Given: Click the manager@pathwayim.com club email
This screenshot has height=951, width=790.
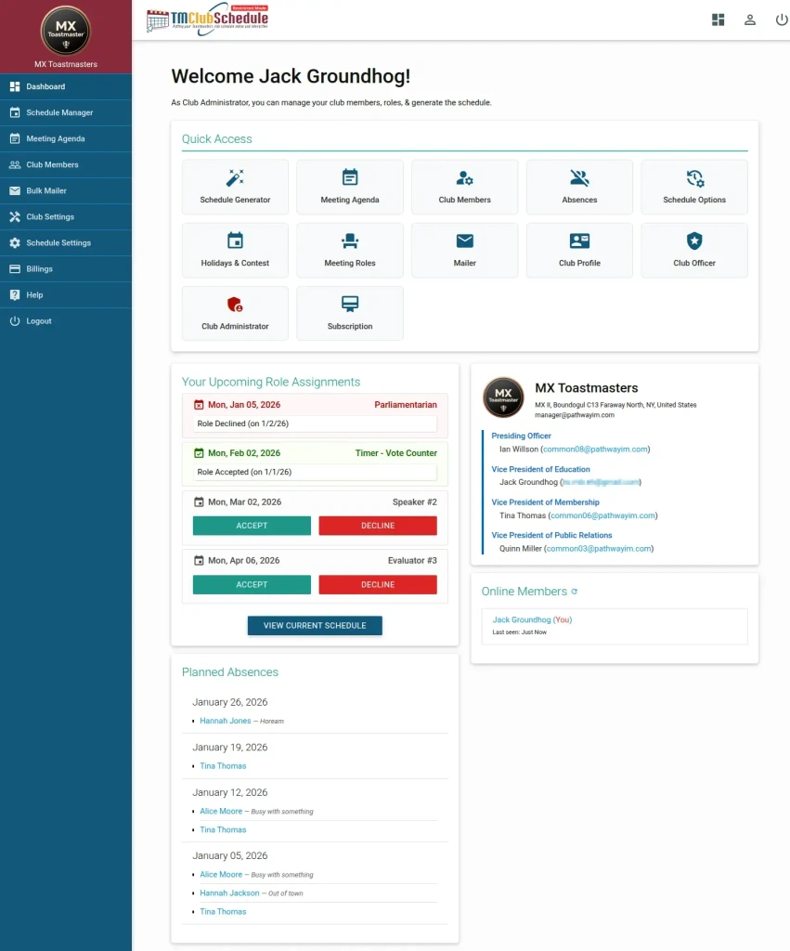Looking at the screenshot, I should point(574,415).
